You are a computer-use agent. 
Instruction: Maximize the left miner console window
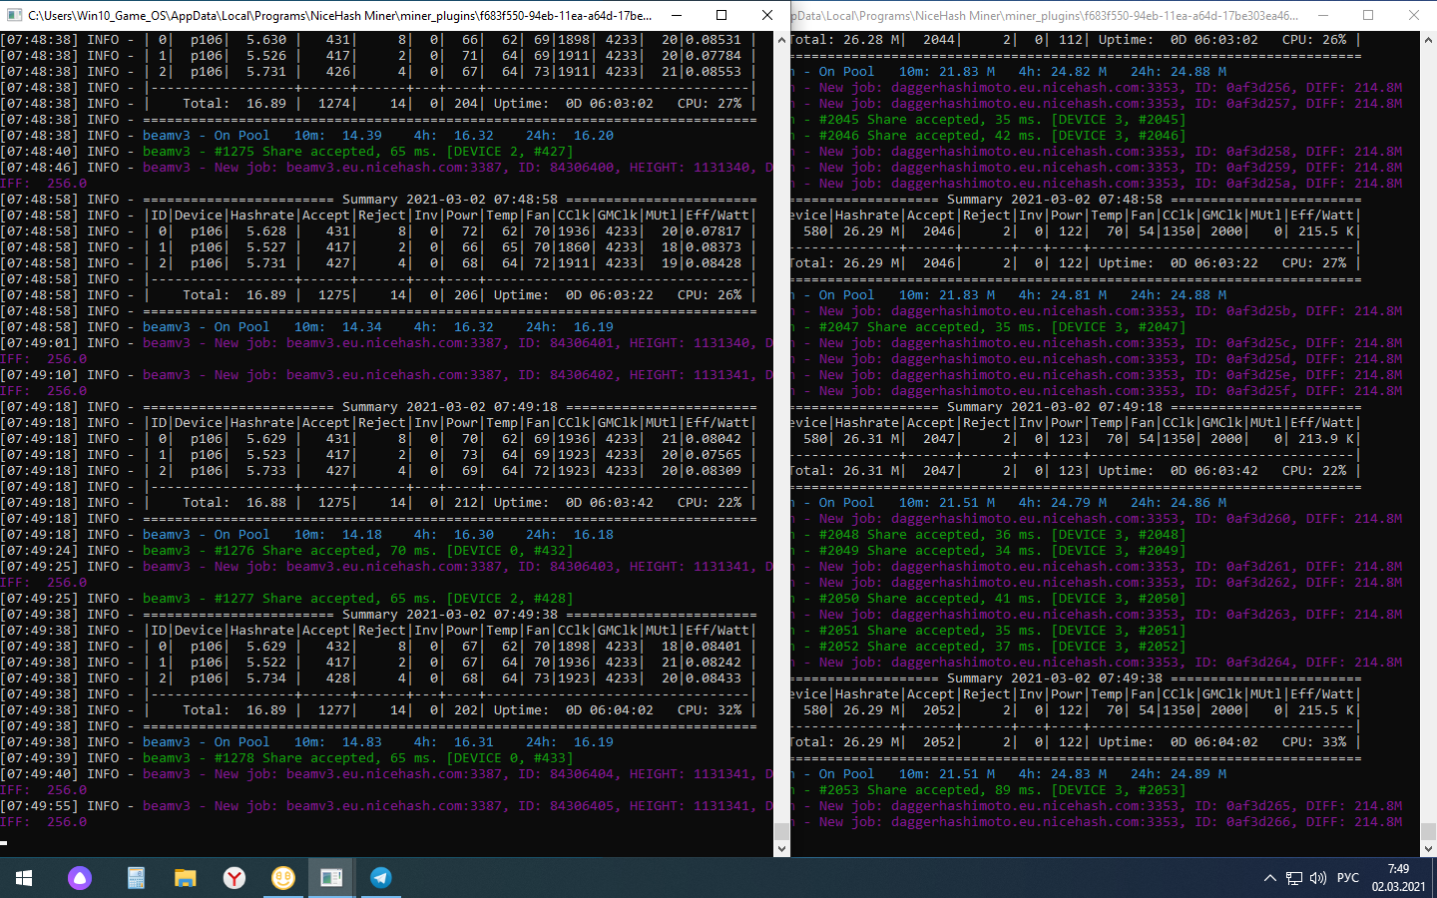tap(721, 15)
